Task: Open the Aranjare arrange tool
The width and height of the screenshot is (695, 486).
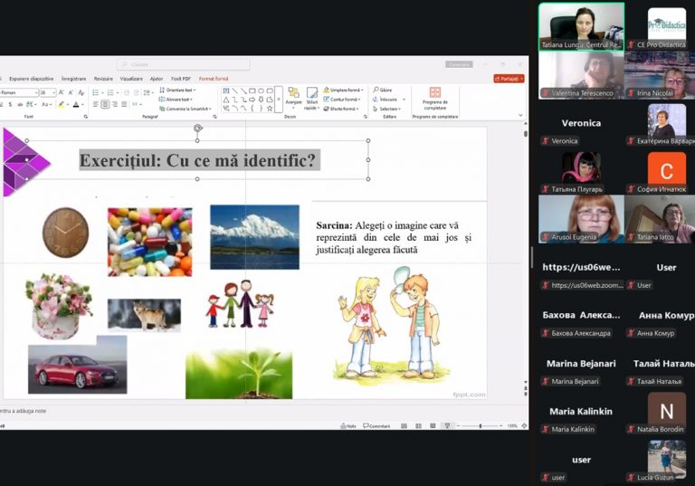Action: pyautogui.click(x=293, y=95)
